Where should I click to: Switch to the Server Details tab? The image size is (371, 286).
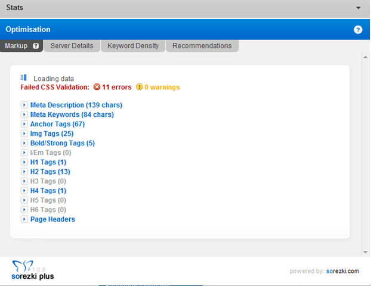click(72, 46)
